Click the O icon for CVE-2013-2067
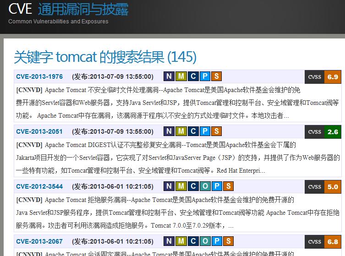This screenshot has height=256, width=345. point(205,241)
